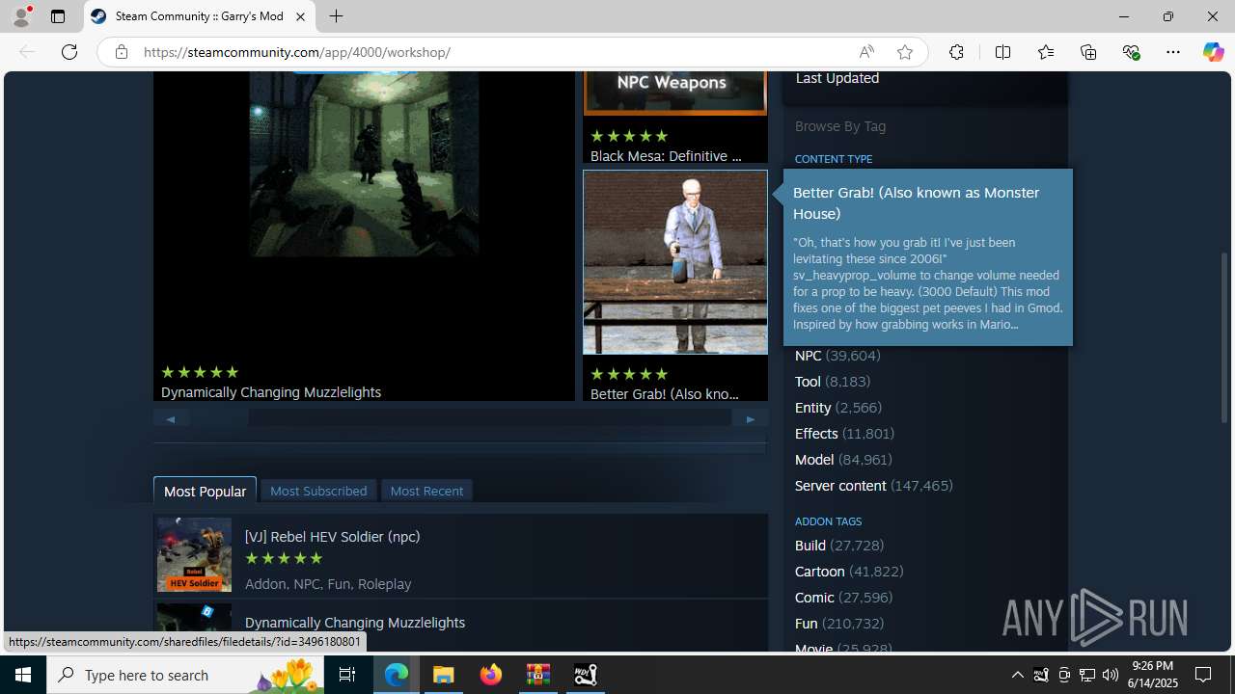Open Task View on taskbar
The width and height of the screenshot is (1235, 694).
pos(347,675)
